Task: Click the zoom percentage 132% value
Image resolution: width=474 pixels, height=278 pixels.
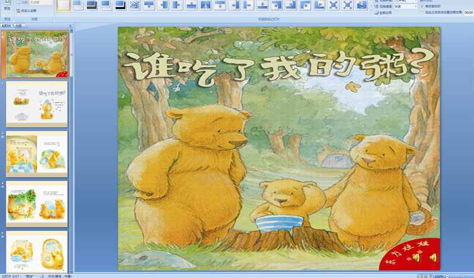Action: coord(439,276)
